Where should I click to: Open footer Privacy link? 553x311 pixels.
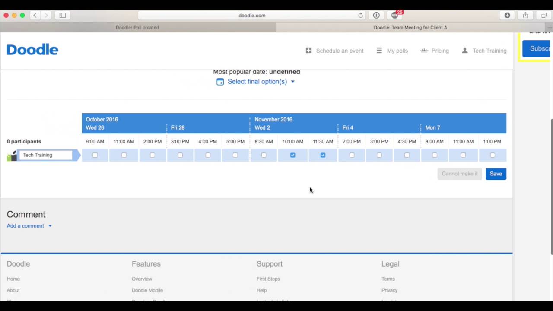pyautogui.click(x=389, y=290)
